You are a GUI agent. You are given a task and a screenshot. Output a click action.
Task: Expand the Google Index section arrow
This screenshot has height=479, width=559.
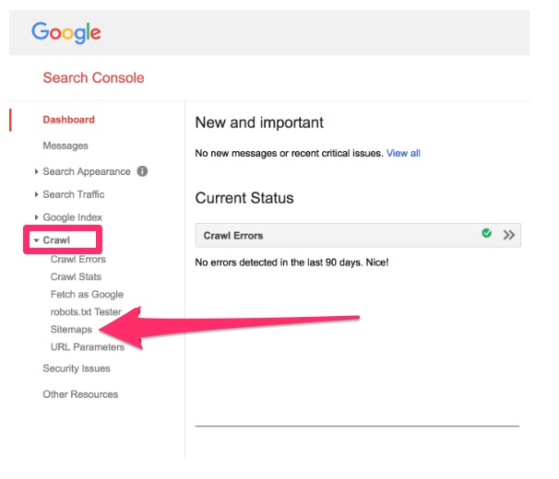pos(36,217)
